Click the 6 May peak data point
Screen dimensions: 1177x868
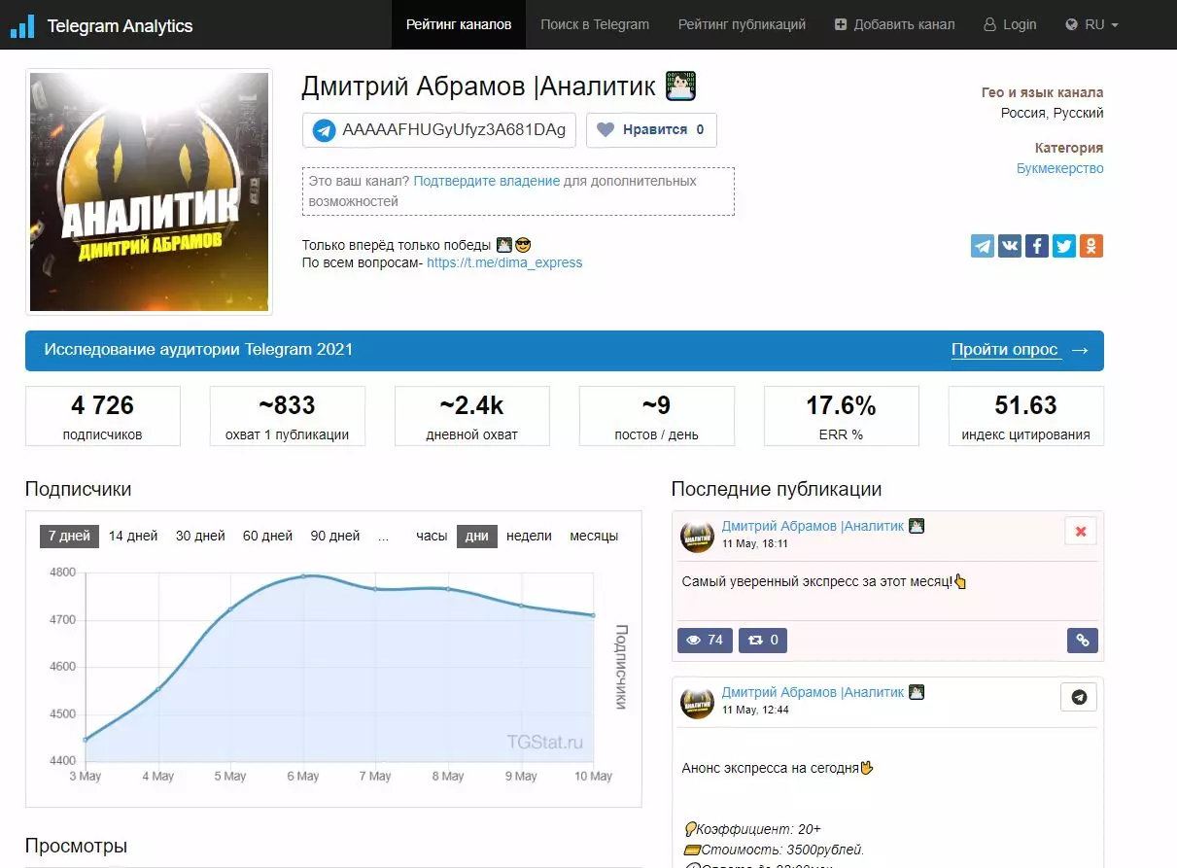303,575
